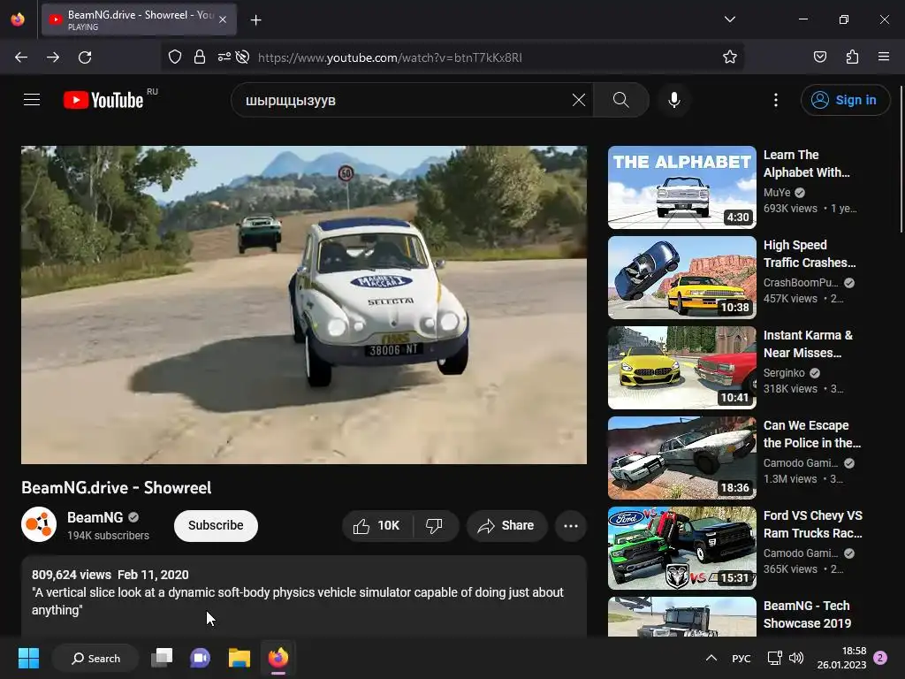
Task: Open Can We Escape the Police title
Action: click(x=812, y=434)
